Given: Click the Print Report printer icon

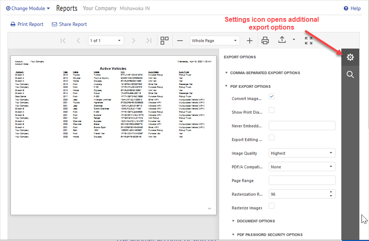Looking at the screenshot, I should [13, 24].
